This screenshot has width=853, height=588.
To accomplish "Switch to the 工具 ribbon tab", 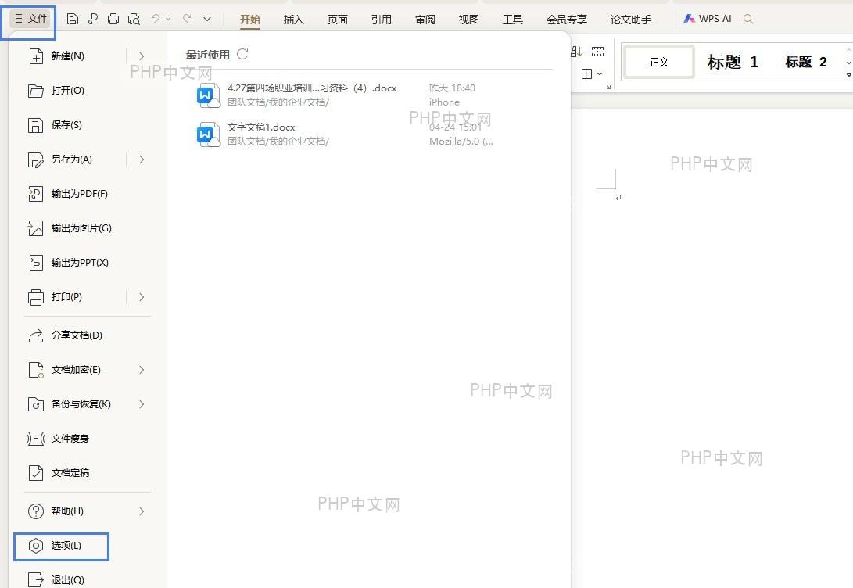I will coord(512,20).
